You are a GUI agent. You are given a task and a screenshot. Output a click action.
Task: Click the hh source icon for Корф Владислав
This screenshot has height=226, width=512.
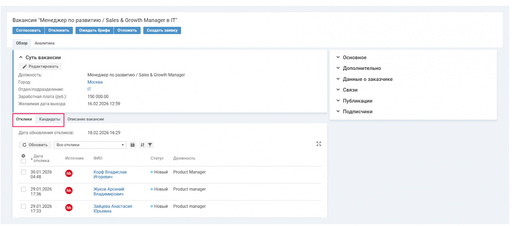[69, 174]
